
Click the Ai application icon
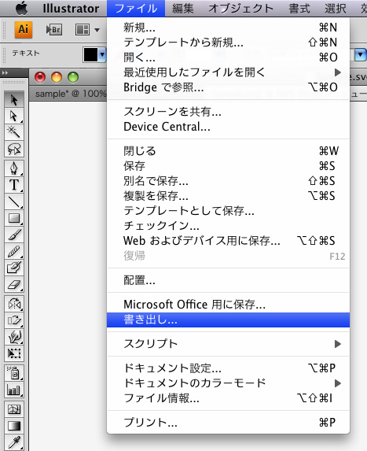[x=24, y=29]
